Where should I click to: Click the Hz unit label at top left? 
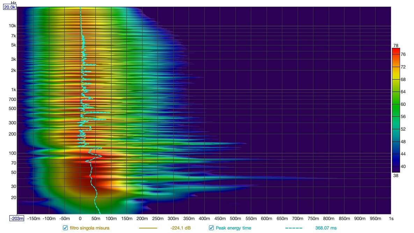click(x=14, y=3)
